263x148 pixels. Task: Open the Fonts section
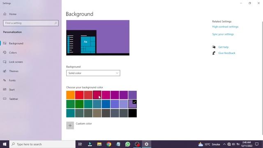coord(12,81)
